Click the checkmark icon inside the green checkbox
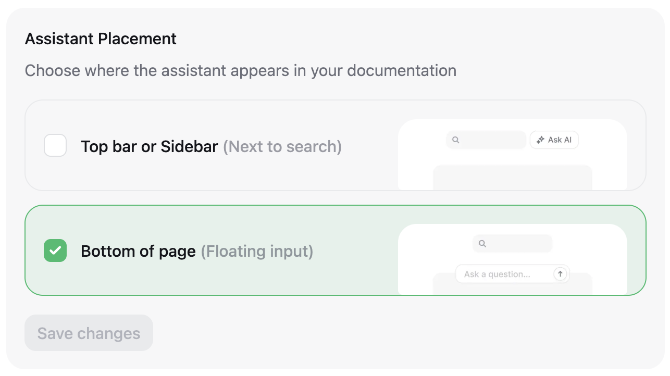 [x=55, y=250]
